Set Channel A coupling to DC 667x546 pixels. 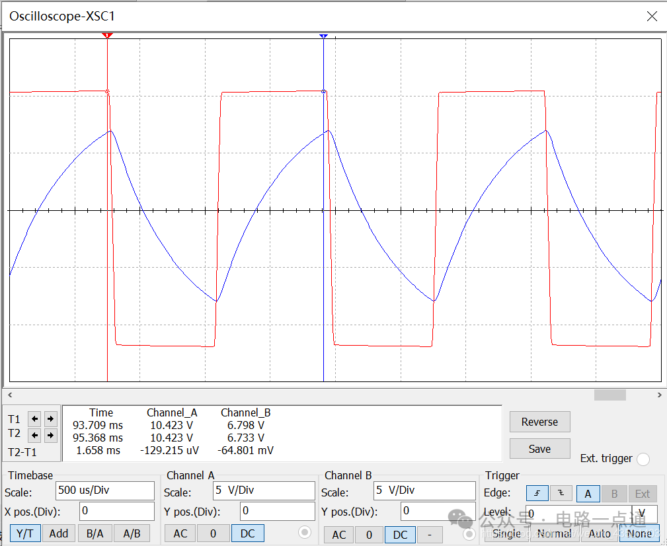pyautogui.click(x=248, y=533)
